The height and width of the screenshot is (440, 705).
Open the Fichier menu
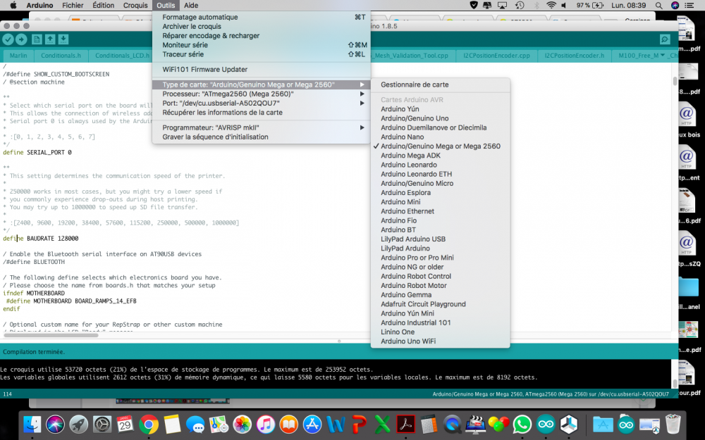(x=73, y=6)
